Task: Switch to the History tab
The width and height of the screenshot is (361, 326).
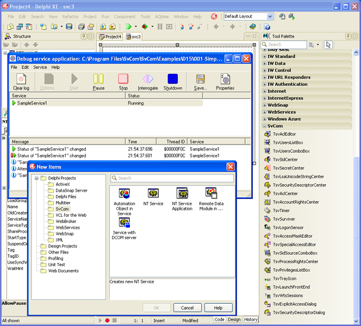Action: (251, 319)
